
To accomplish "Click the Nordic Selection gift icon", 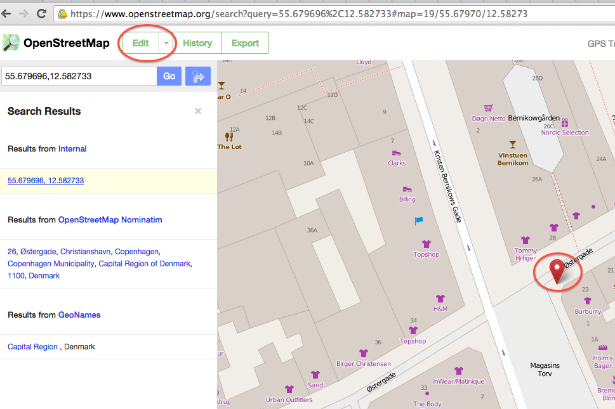I will coord(565,123).
